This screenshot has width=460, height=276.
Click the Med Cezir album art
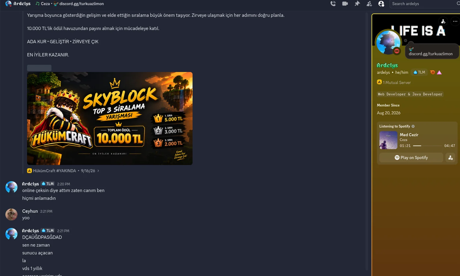click(388, 140)
